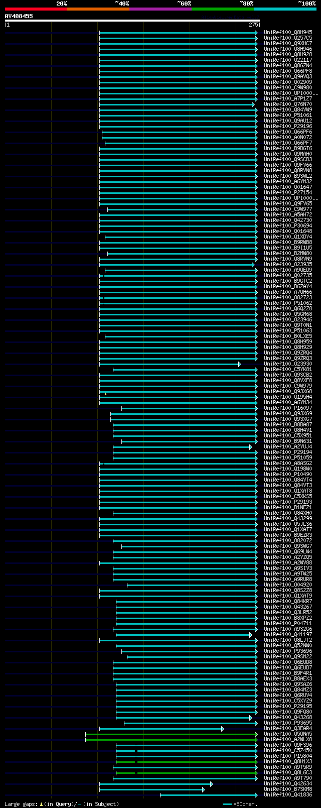Open hit UniRef100_Q8GZN4
Screen dimensions: 321x808
coord(288,66)
